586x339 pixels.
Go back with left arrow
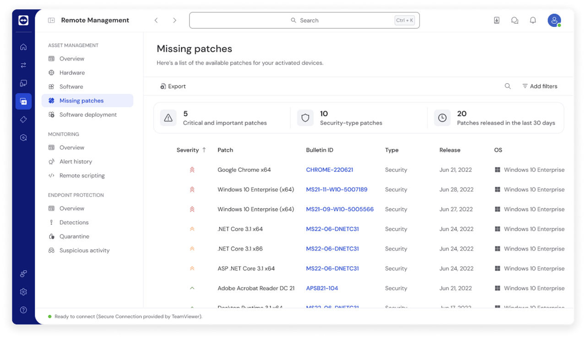156,20
